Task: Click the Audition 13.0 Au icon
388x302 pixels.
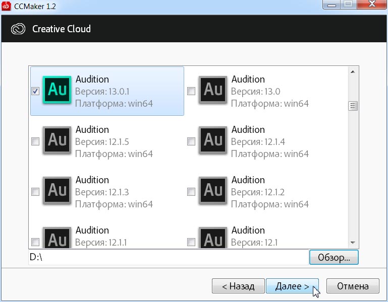Action: pyautogui.click(x=213, y=90)
